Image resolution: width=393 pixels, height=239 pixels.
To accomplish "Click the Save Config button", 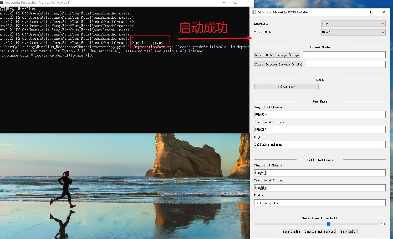I will click(x=291, y=232).
